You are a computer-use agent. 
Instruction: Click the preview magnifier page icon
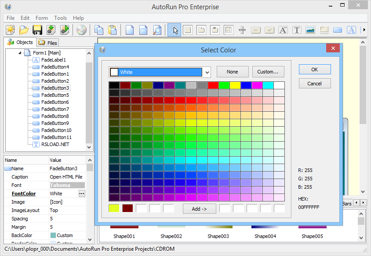click(157, 30)
